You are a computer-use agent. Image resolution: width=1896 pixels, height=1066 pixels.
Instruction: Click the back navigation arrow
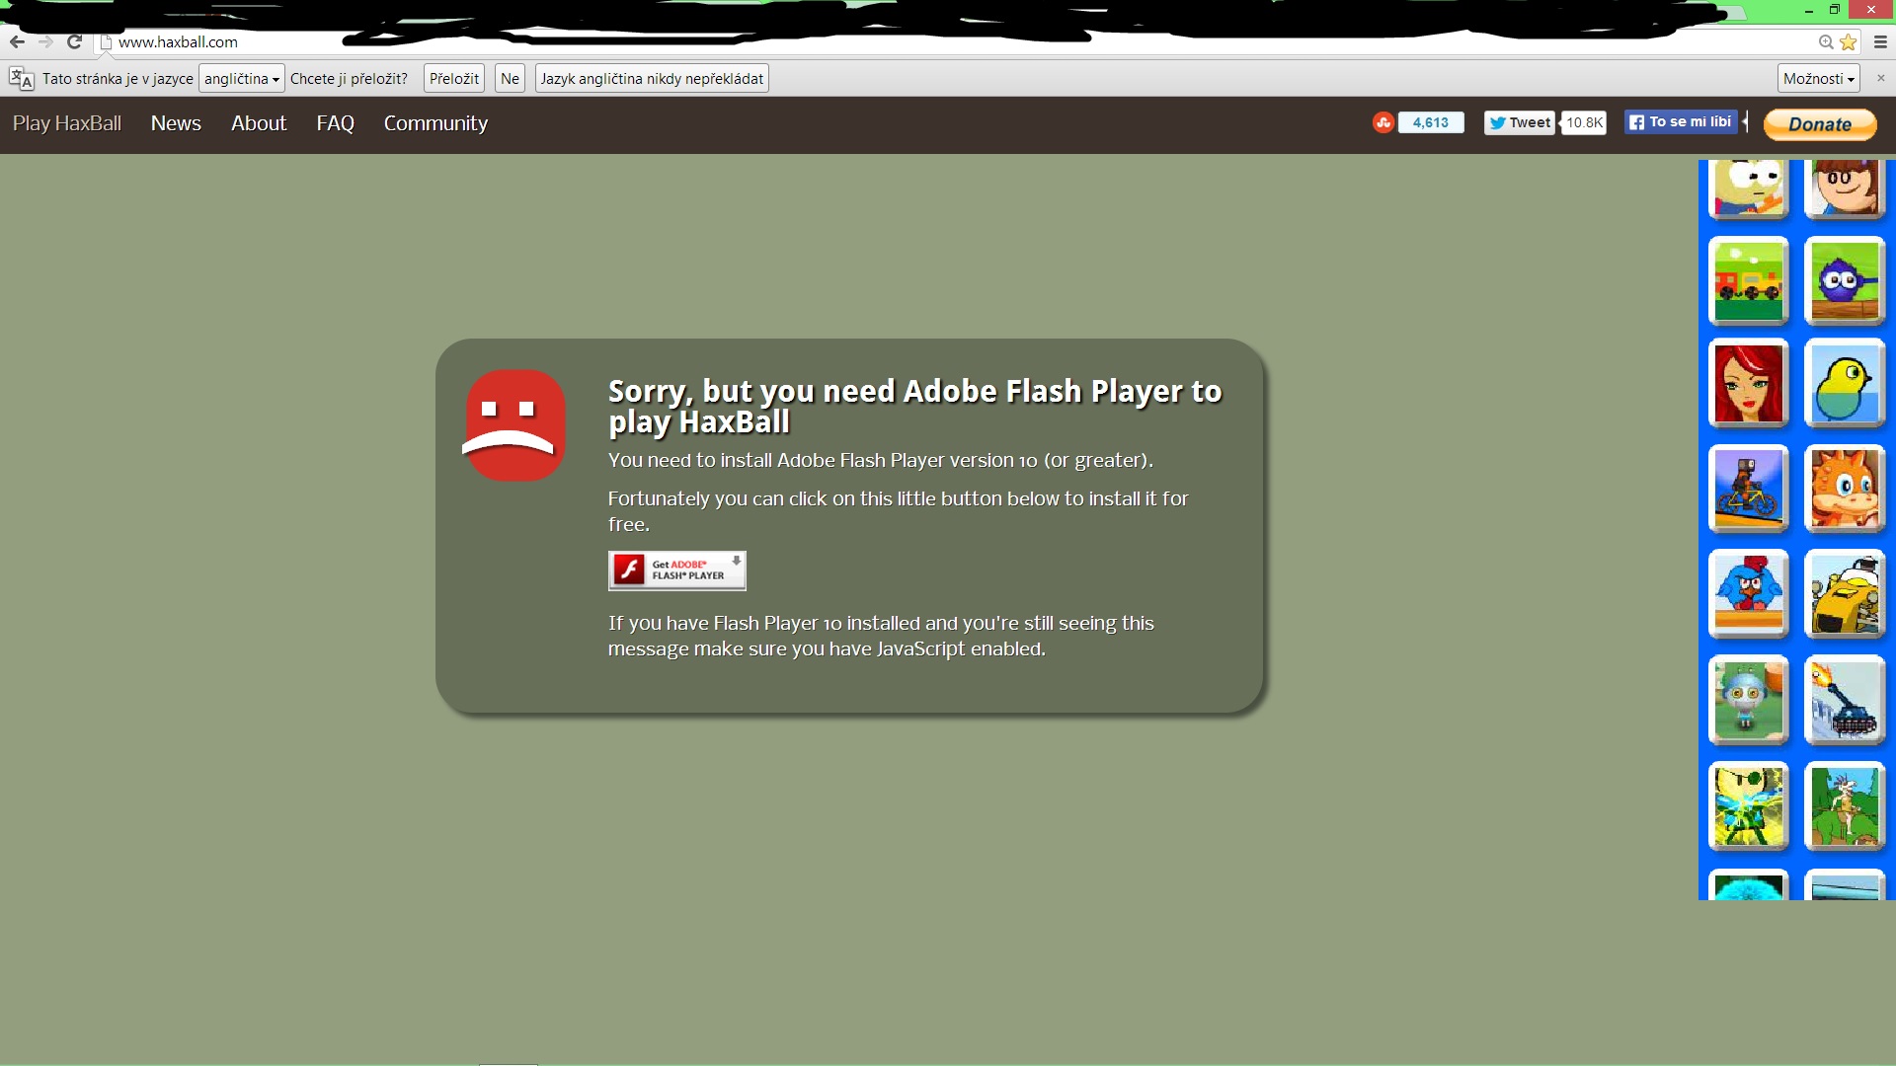pos(17,41)
